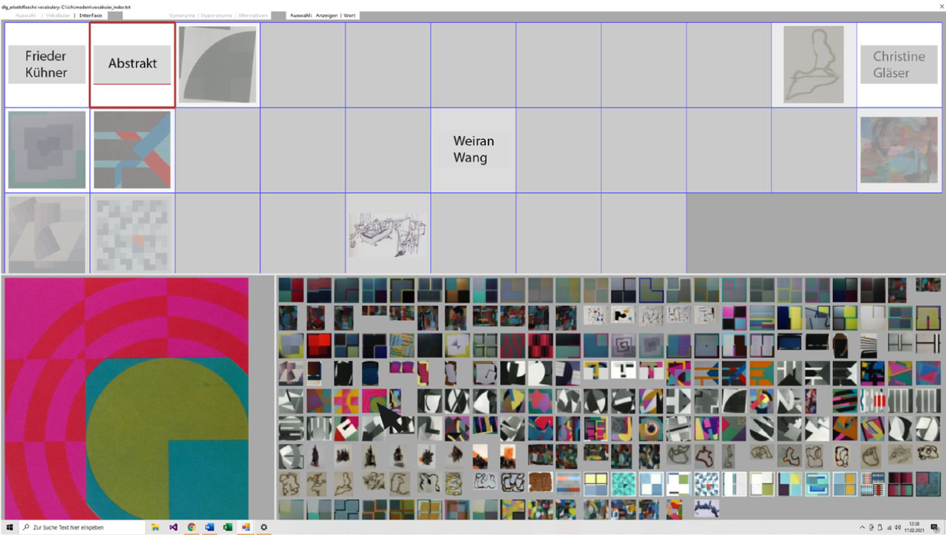
Task: Click the room sketch drawing thumbnail
Action: (x=387, y=234)
